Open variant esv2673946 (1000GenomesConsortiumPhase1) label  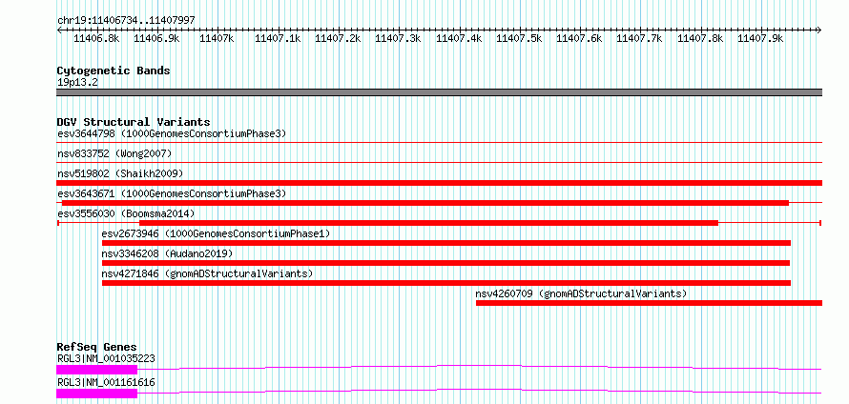click(x=216, y=233)
